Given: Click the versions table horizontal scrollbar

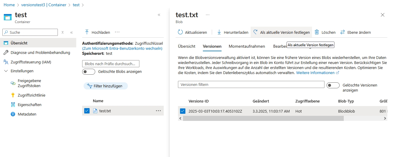Looking at the screenshot, I should [263, 118].
